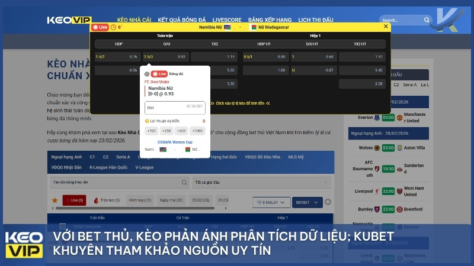Select K-League Hàn Quốc tab
The image size is (474, 266).
108,167
